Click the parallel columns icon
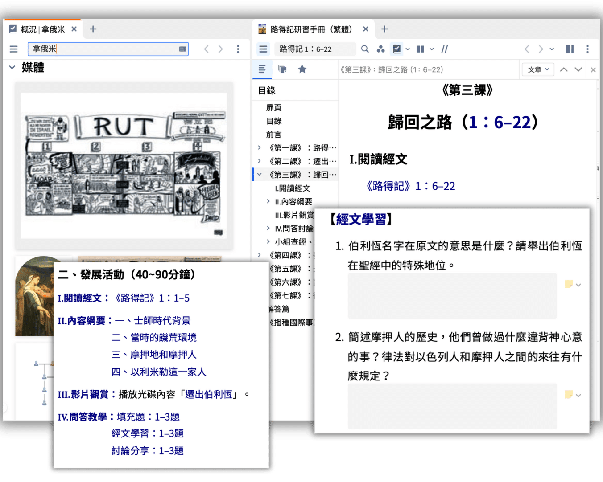Viewport: 603px width, 482px height. click(x=421, y=49)
